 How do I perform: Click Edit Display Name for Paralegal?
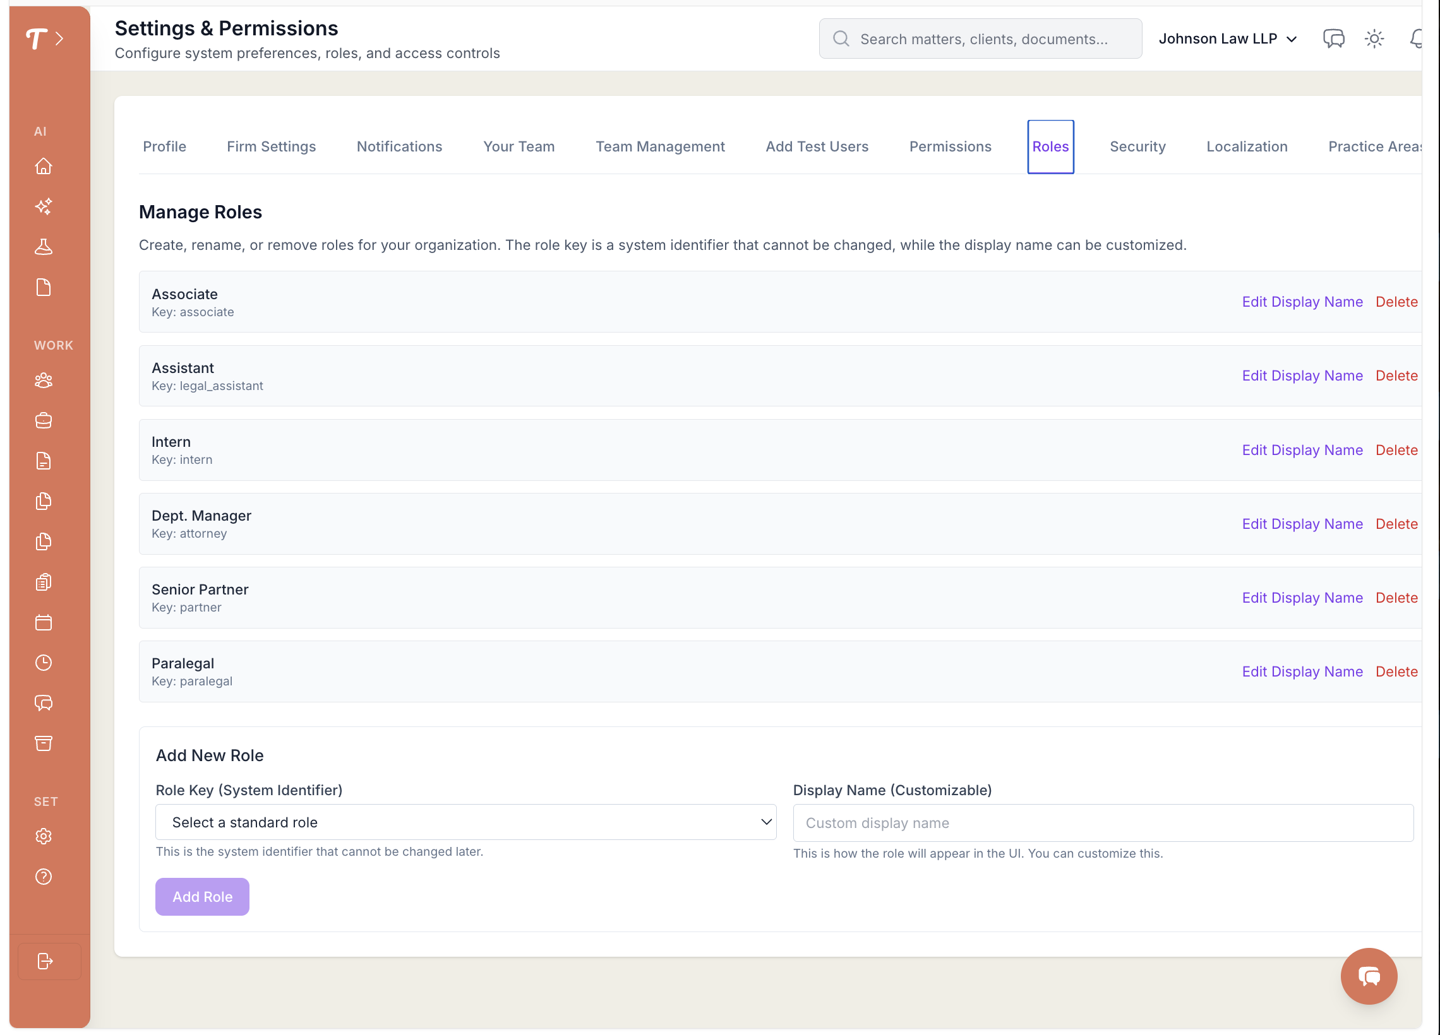point(1302,671)
